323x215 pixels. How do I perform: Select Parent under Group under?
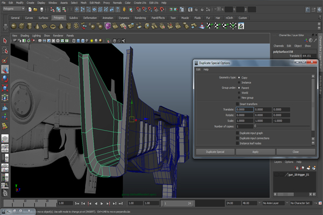pyautogui.click(x=239, y=88)
